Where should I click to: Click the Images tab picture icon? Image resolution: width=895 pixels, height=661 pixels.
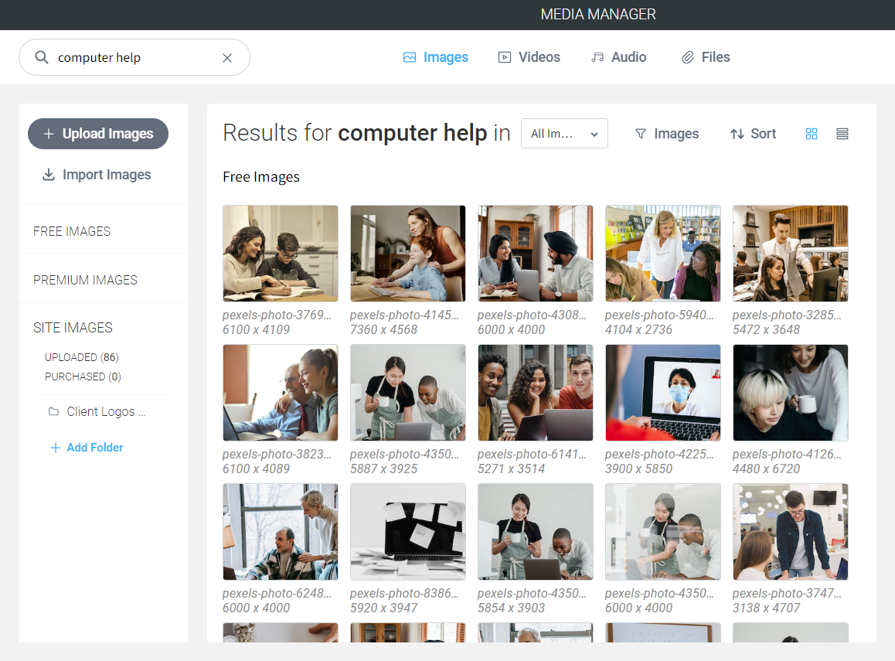(x=410, y=57)
